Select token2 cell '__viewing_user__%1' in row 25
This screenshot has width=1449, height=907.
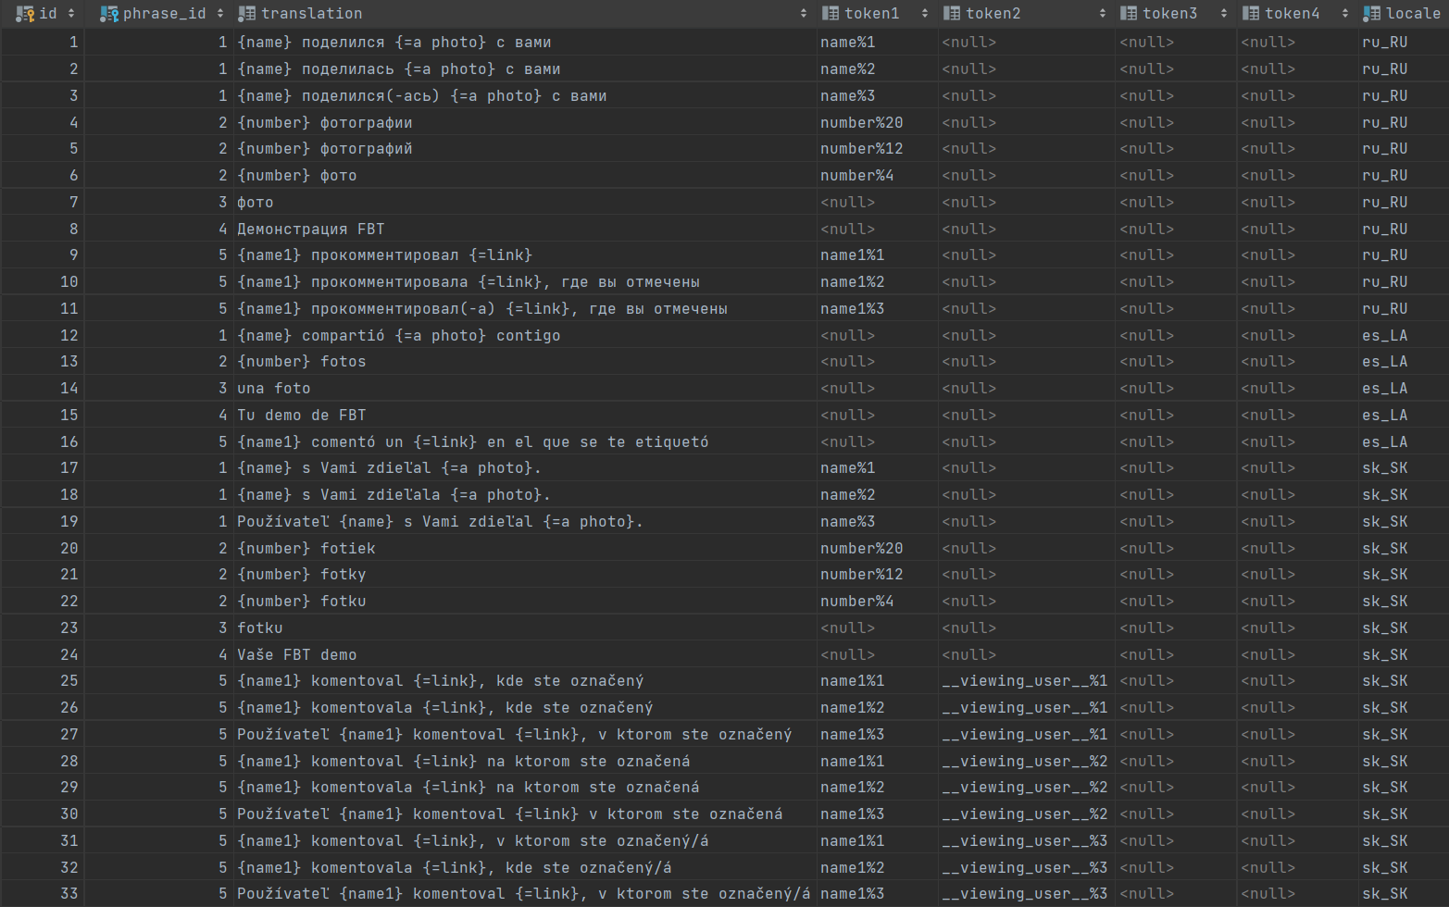[1027, 681]
